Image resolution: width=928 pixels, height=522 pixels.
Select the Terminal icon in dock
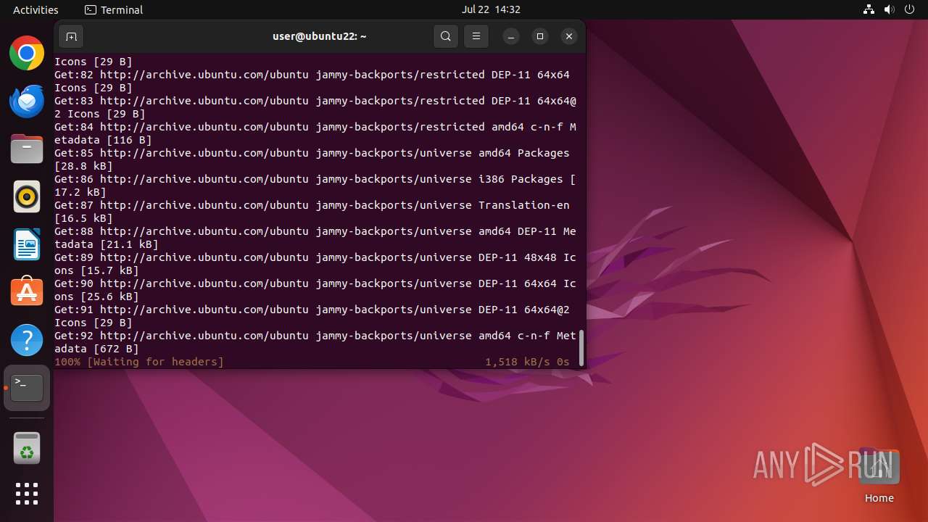[27, 388]
